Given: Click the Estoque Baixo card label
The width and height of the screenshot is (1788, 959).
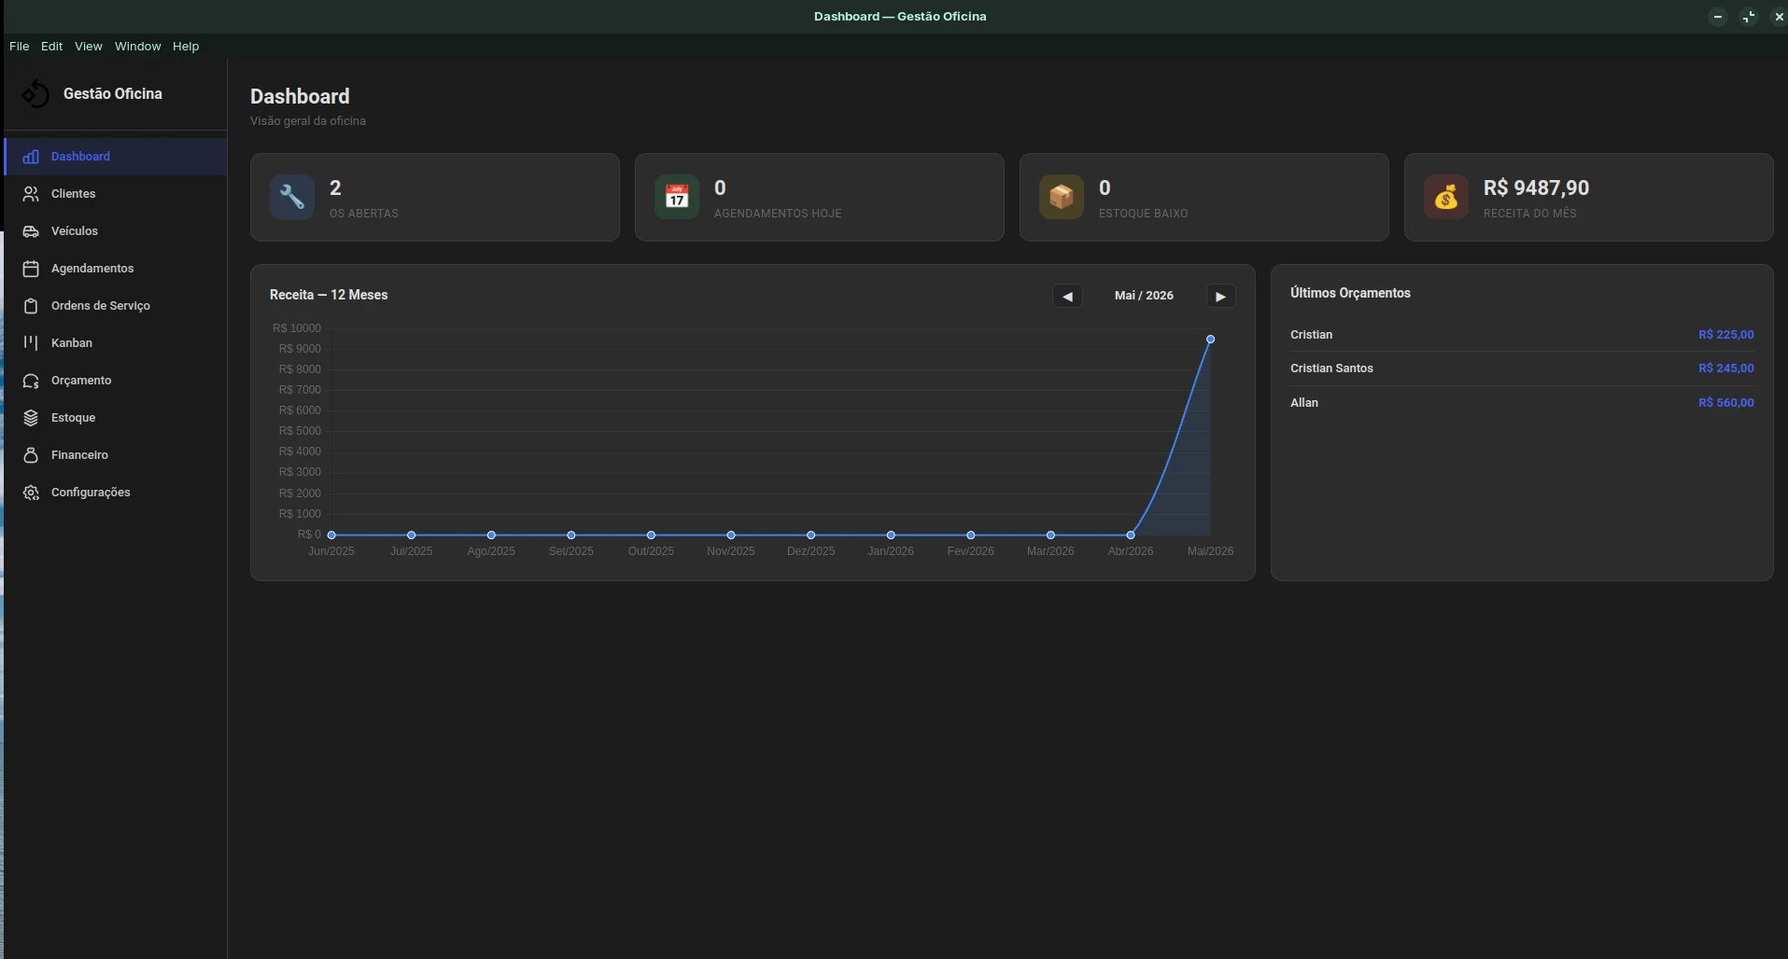Looking at the screenshot, I should point(1143,214).
